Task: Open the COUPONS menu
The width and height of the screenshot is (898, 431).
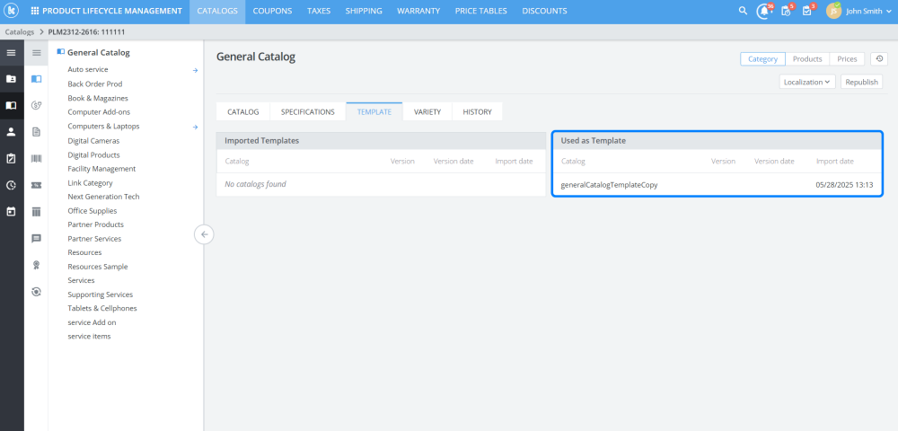Action: coord(272,11)
